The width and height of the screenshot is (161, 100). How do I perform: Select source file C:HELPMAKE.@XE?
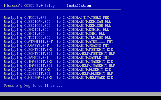pyautogui.click(x=38, y=77)
